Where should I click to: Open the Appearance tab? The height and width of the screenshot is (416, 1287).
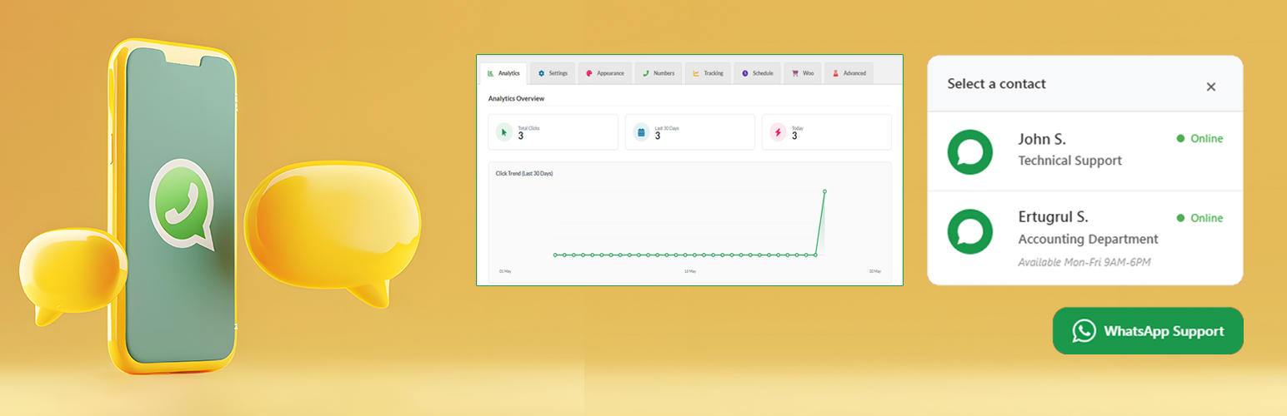(604, 73)
